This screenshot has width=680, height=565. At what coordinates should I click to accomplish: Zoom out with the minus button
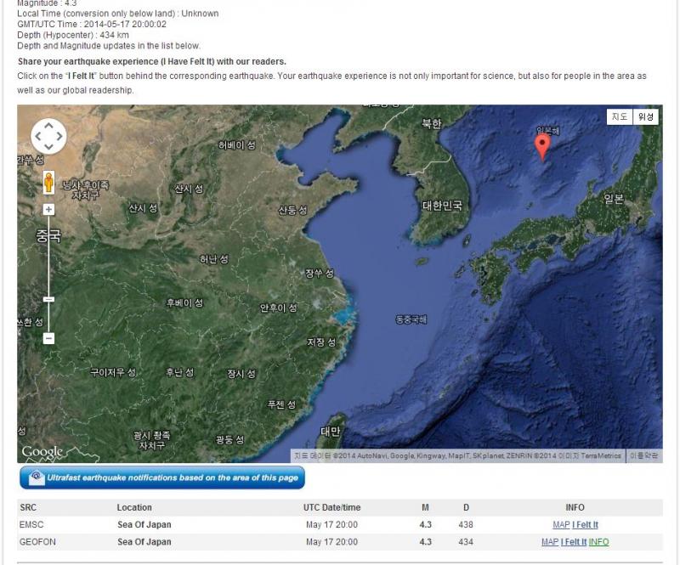48,338
